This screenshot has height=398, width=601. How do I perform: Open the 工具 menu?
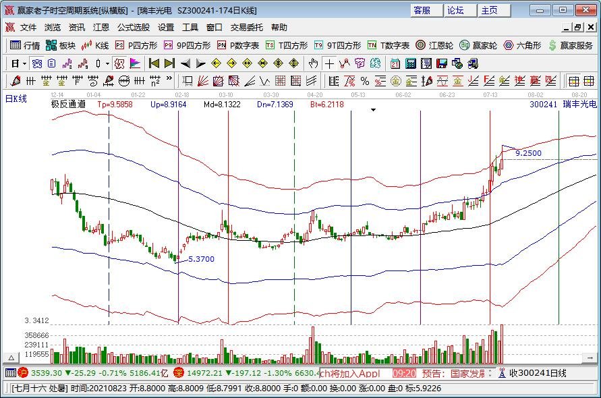190,28
